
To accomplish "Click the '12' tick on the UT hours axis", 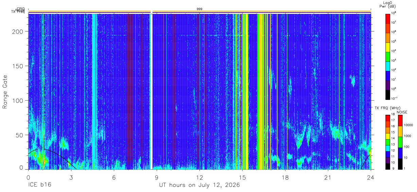I will (200, 177).
